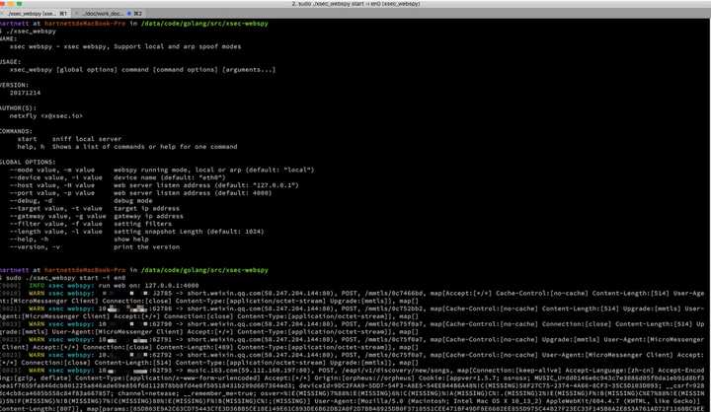Image resolution: width=711 pixels, height=412 pixels.
Task: Click the INFO line 'run web on: 127.0.0.1:4000'
Action: point(148,285)
